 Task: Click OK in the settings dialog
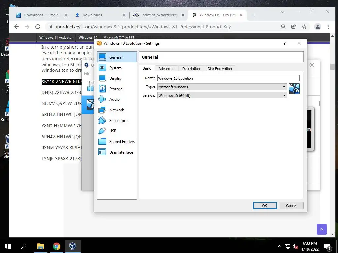coord(265,206)
